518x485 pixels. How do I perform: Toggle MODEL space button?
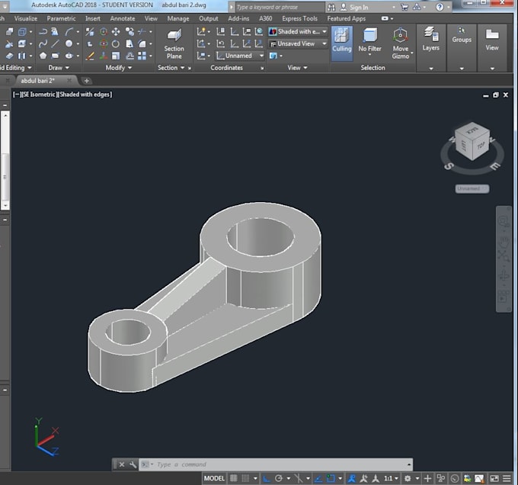coord(214,478)
